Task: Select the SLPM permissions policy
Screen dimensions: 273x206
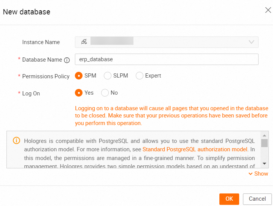Action: click(108, 76)
